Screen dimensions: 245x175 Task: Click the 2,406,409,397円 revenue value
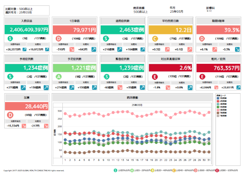pos(26,29)
